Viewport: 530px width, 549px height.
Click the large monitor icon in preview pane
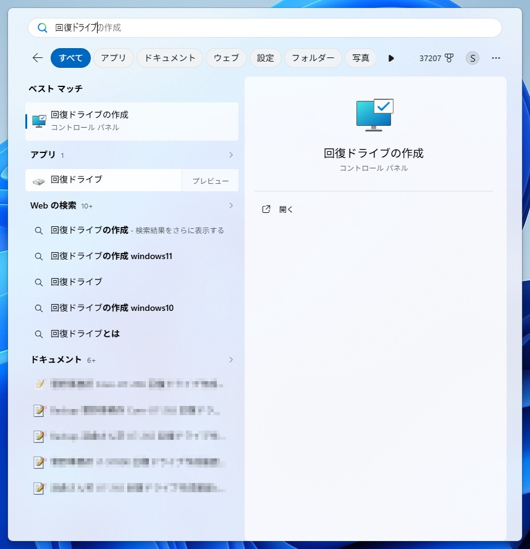click(x=374, y=115)
